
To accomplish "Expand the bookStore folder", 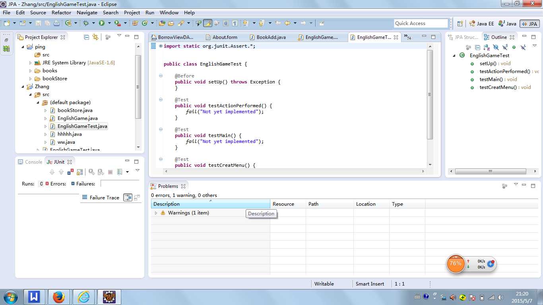I will pos(31,79).
